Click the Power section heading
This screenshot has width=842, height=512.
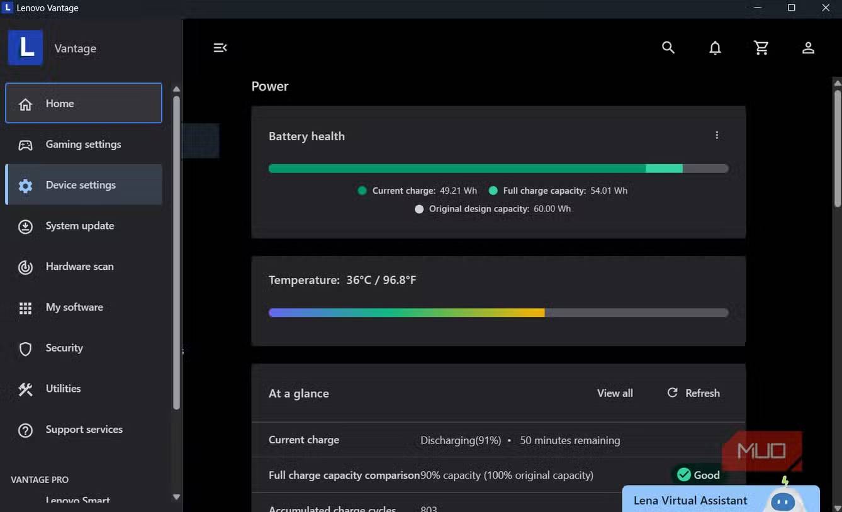tap(270, 86)
